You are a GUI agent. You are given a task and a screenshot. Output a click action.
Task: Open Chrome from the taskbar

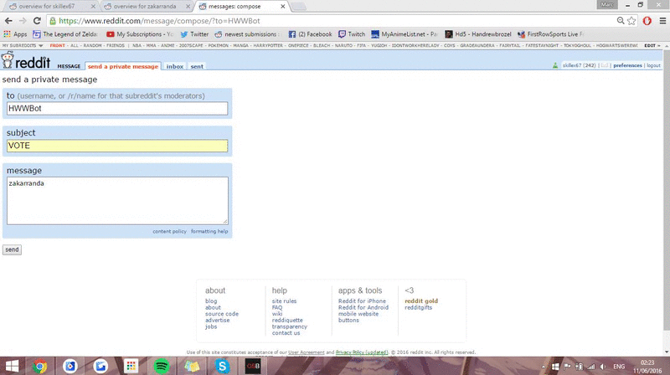tap(39, 366)
